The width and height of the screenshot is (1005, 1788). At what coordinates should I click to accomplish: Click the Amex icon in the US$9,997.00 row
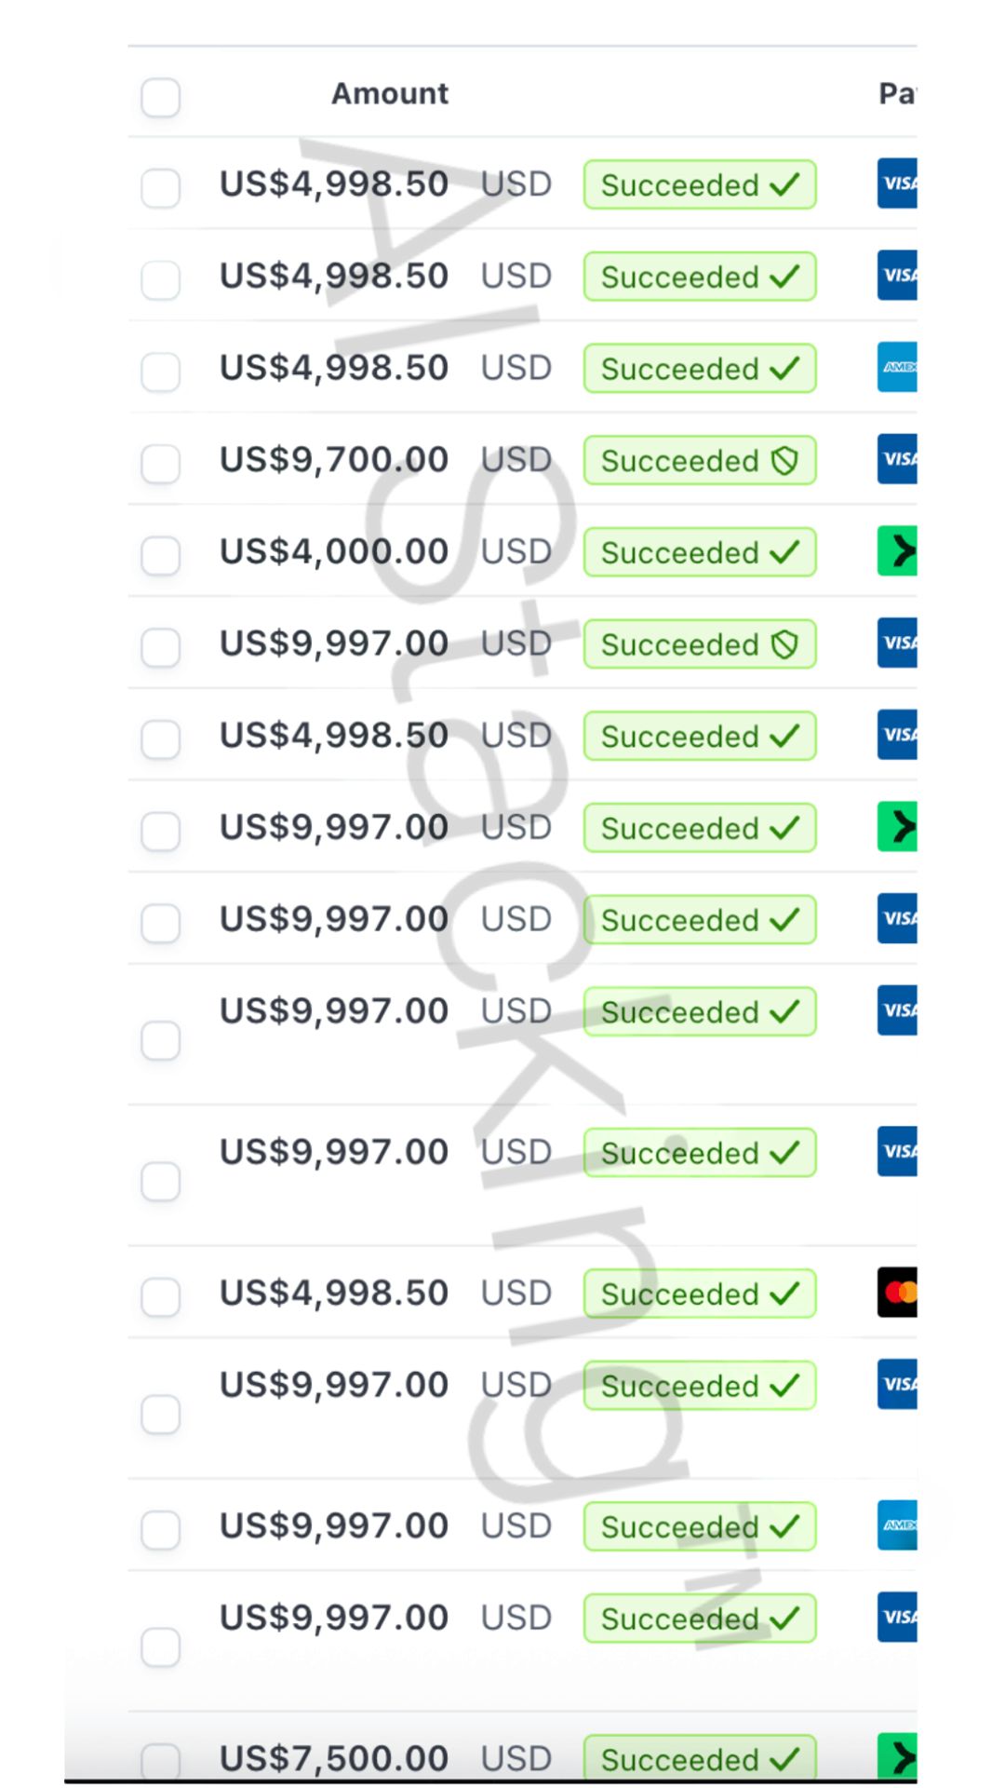pos(897,1524)
